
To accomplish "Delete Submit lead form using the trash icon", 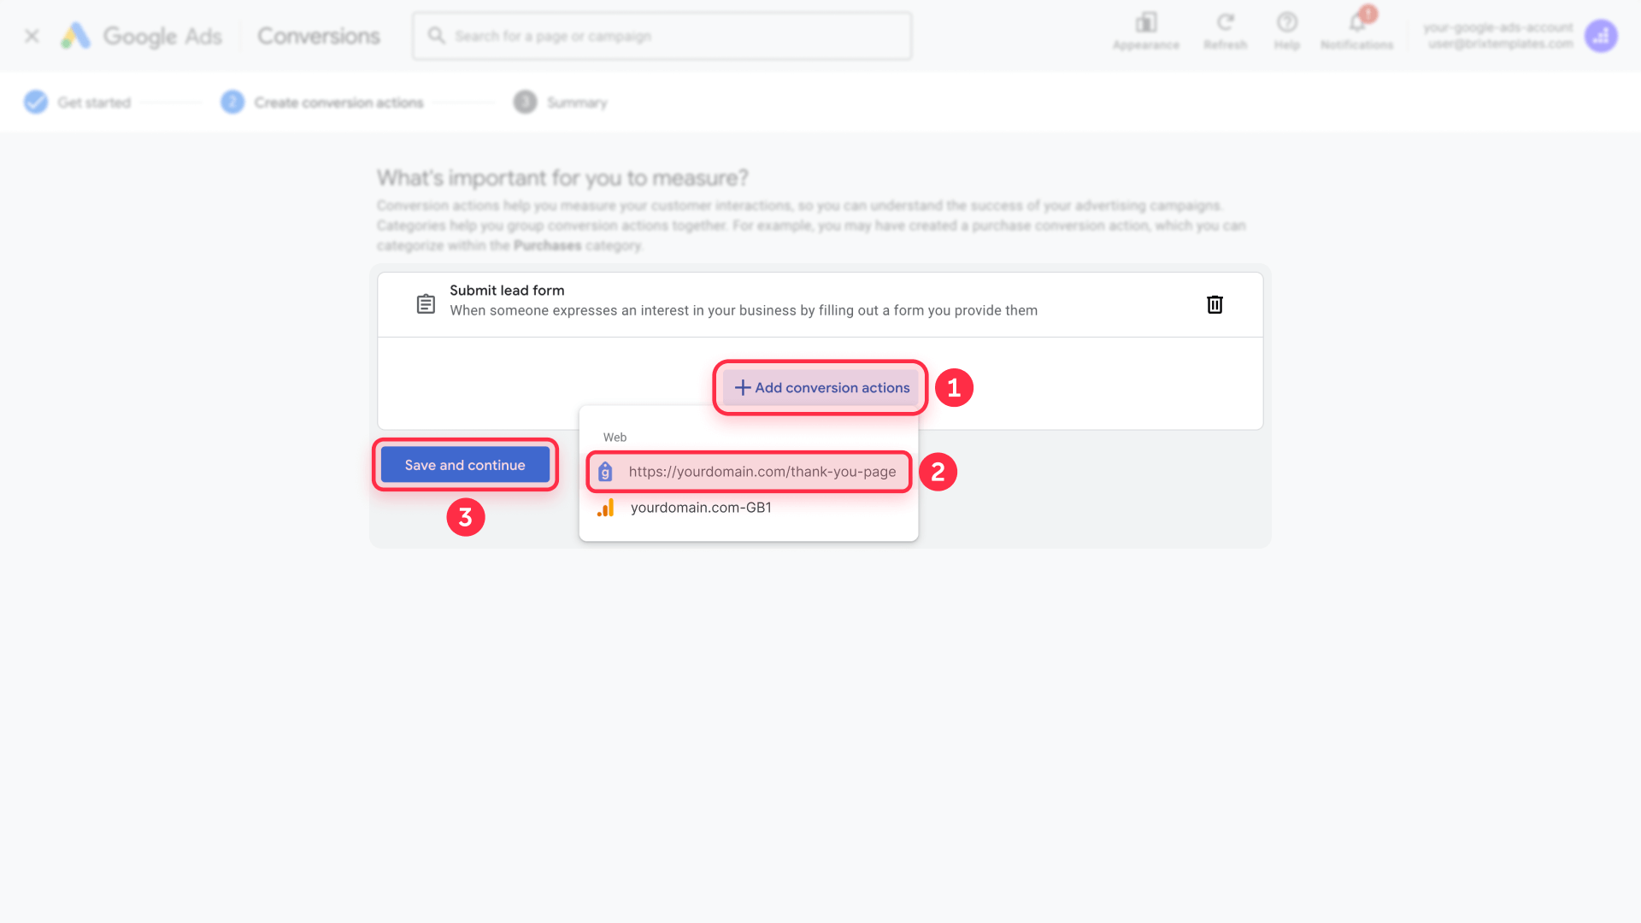I will click(1215, 304).
